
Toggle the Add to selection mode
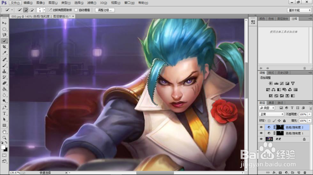click(x=26, y=10)
